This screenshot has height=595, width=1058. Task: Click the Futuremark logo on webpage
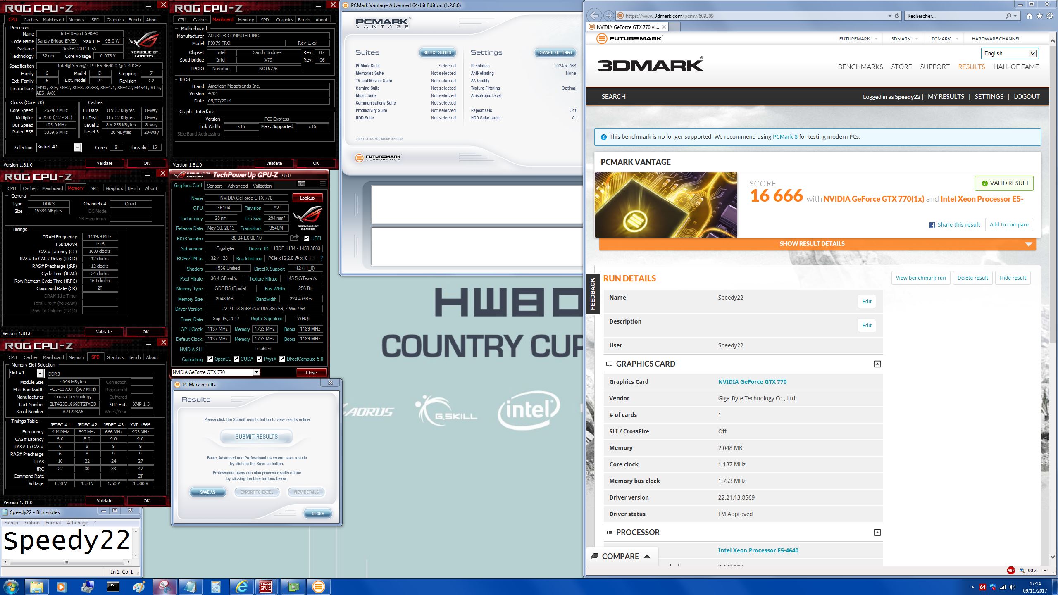pos(629,39)
